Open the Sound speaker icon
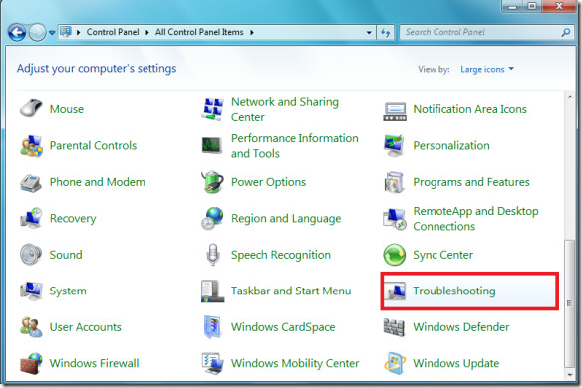The width and height of the screenshot is (582, 388). 31,255
